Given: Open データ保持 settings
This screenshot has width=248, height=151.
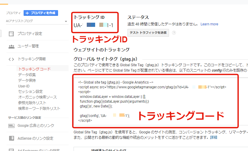Looking at the screenshot, I should pyautogui.click(x=27, y=80).
